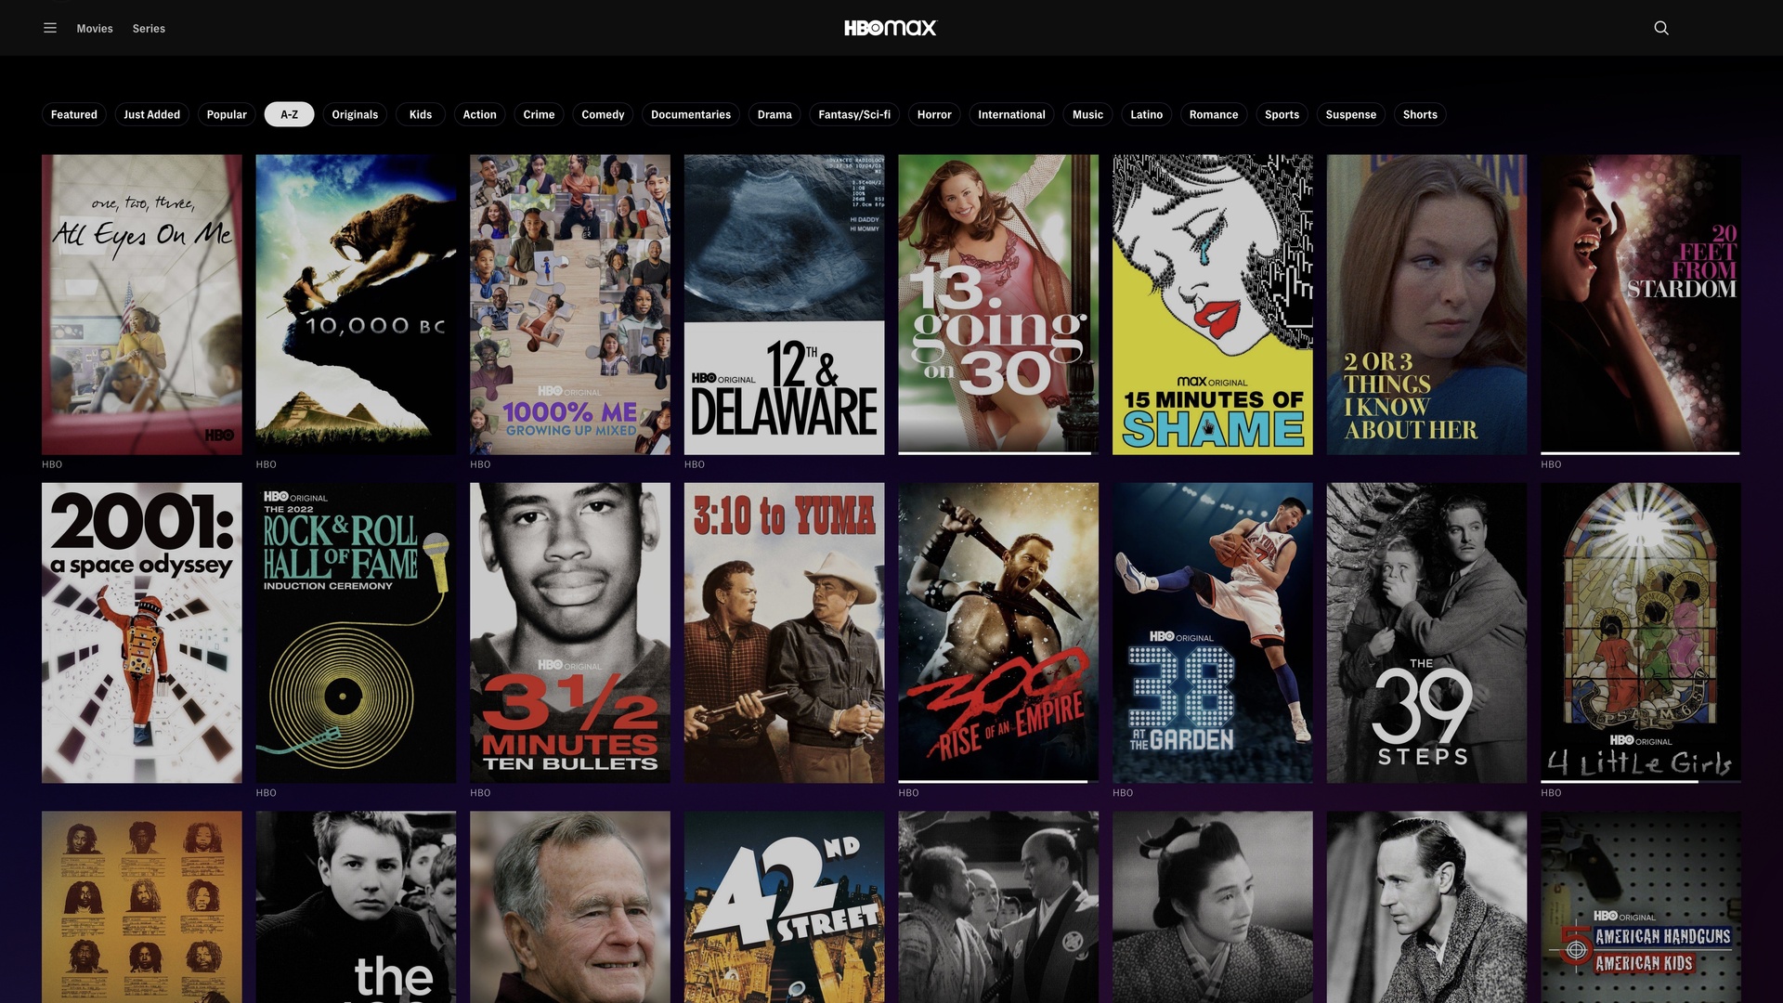Open the 10,000 BC poster
Screen dimensions: 1783x1003
point(356,305)
